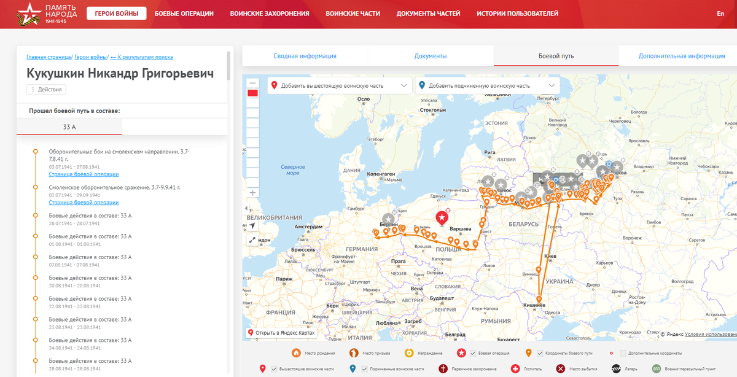Click red pin in higher unit dropdown
The width and height of the screenshot is (737, 377).
275,85
